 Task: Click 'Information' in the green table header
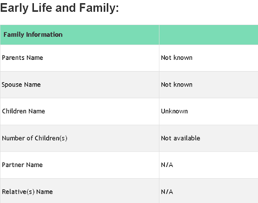pyautogui.click(x=44, y=35)
